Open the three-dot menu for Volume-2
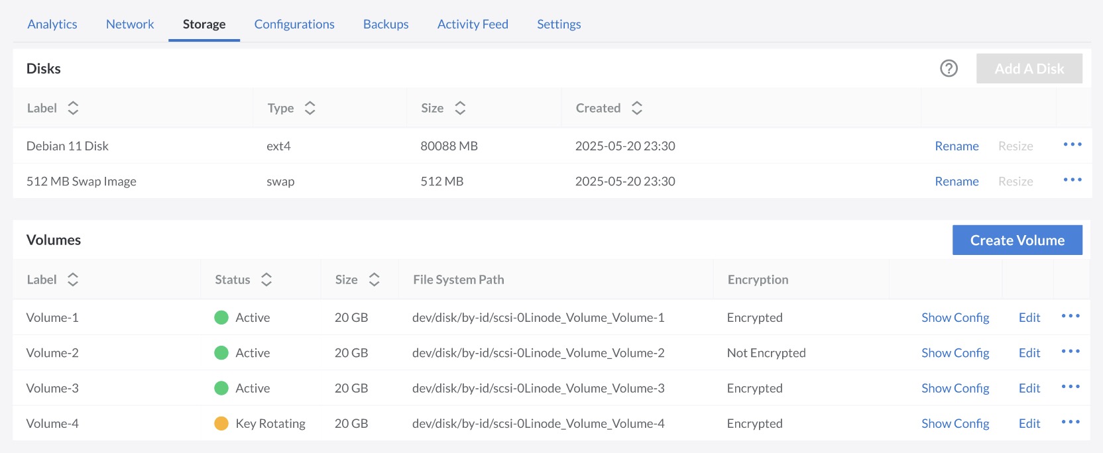1103x453 pixels. (1070, 352)
